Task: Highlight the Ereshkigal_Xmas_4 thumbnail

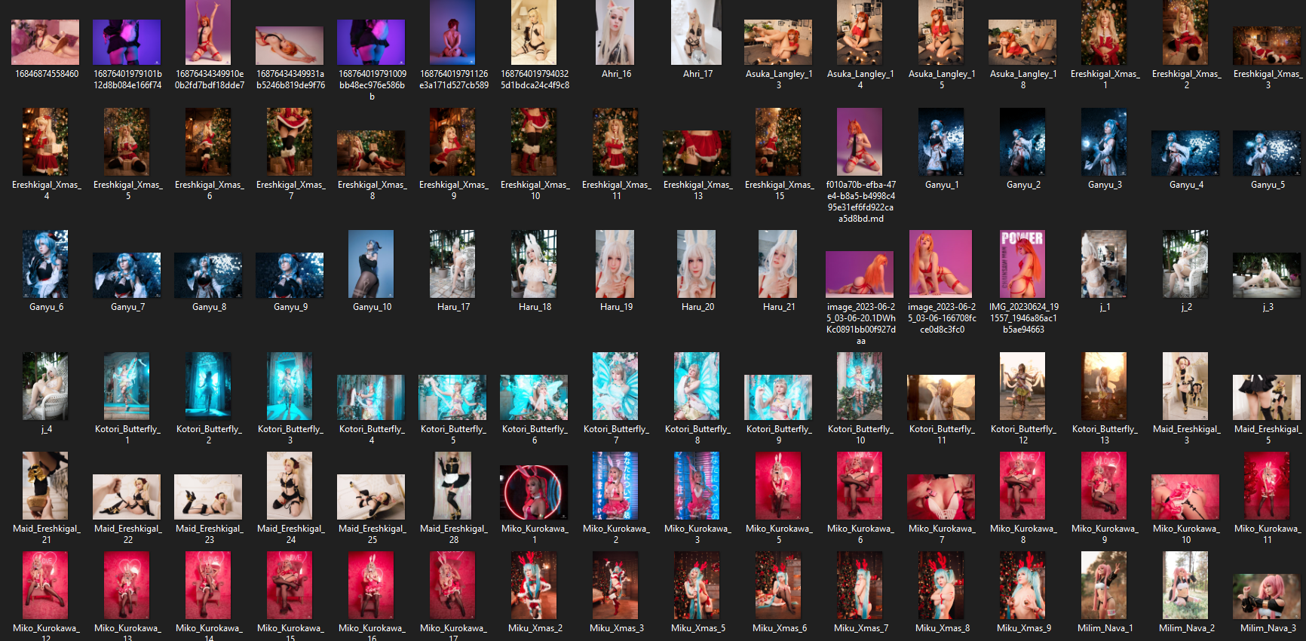Action: pos(46,142)
